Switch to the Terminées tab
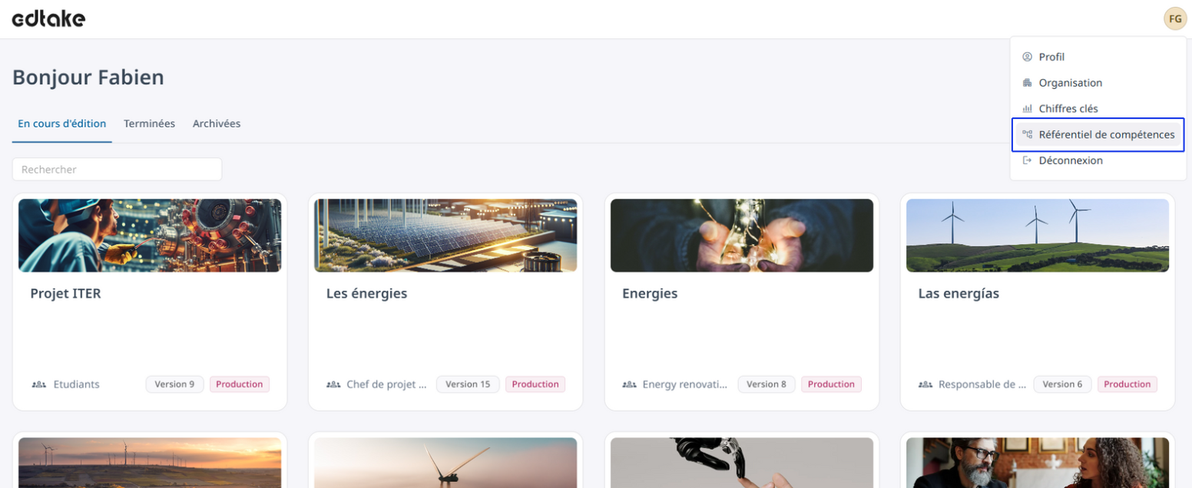1192x488 pixels. [x=149, y=124]
